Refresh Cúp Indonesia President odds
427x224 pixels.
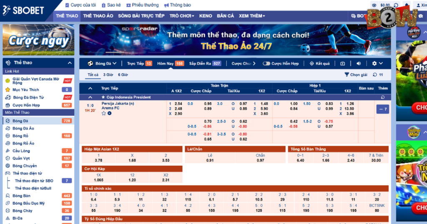[x=383, y=97]
